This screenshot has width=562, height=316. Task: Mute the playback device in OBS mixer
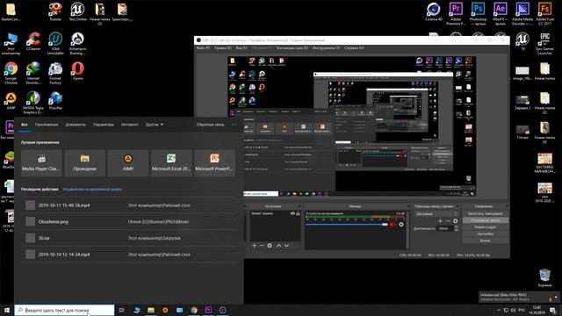(x=393, y=225)
